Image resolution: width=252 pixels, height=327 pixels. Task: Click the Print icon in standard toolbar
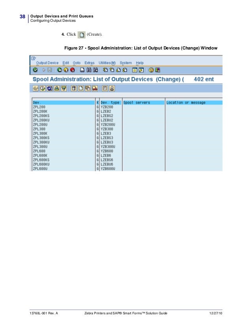coord(83,70)
